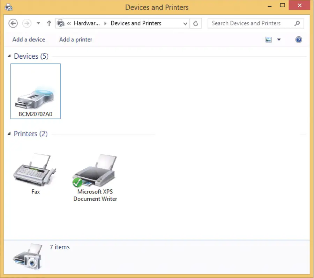Click the Refresh button in address bar
Screen dimensions: 314x278
pyautogui.click(x=196, y=23)
